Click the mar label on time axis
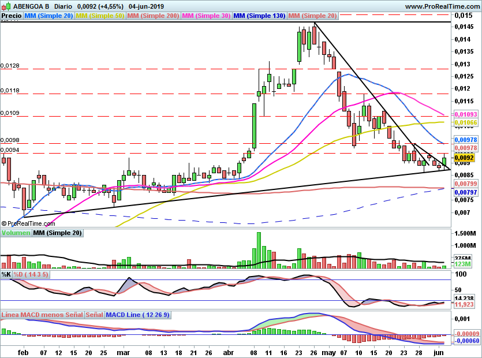 point(123,353)
